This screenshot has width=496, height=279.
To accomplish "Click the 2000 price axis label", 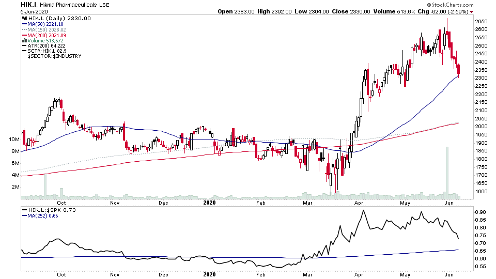I will pyautogui.click(x=481, y=127).
